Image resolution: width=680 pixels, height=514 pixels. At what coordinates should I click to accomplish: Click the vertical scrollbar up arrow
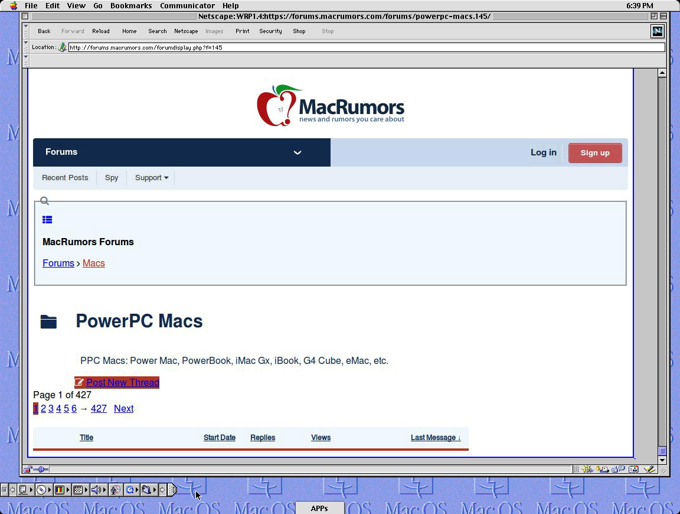pos(662,73)
